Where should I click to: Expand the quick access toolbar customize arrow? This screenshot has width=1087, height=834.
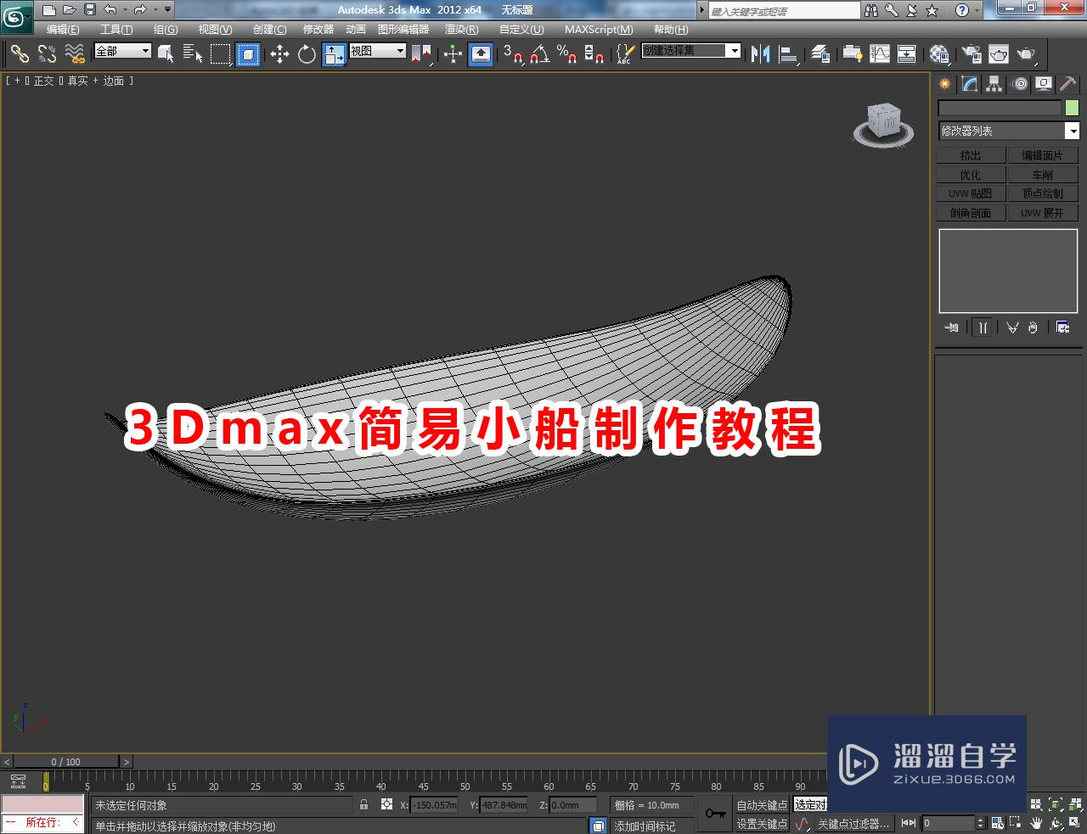[167, 10]
